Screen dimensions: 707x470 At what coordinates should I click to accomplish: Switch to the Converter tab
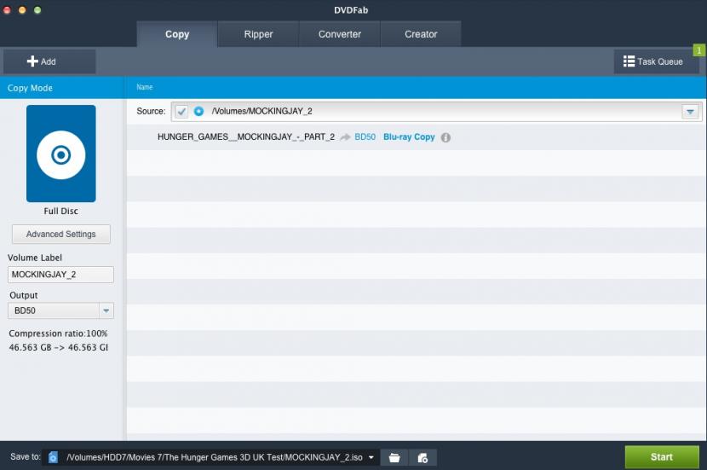pos(340,34)
